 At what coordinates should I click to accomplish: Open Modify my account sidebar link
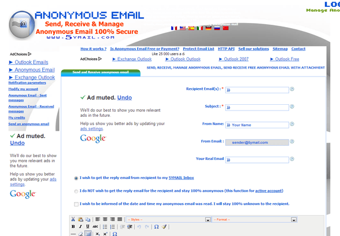point(23,89)
